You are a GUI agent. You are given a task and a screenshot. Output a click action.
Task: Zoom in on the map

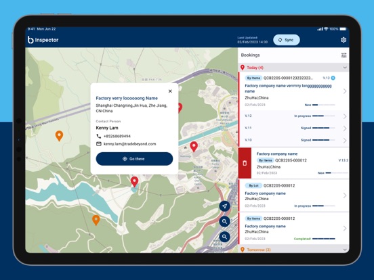(224, 221)
